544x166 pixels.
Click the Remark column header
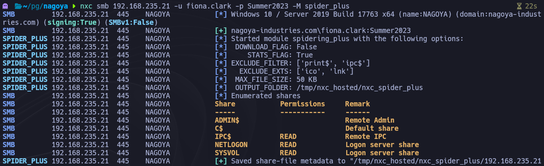pos(357,104)
